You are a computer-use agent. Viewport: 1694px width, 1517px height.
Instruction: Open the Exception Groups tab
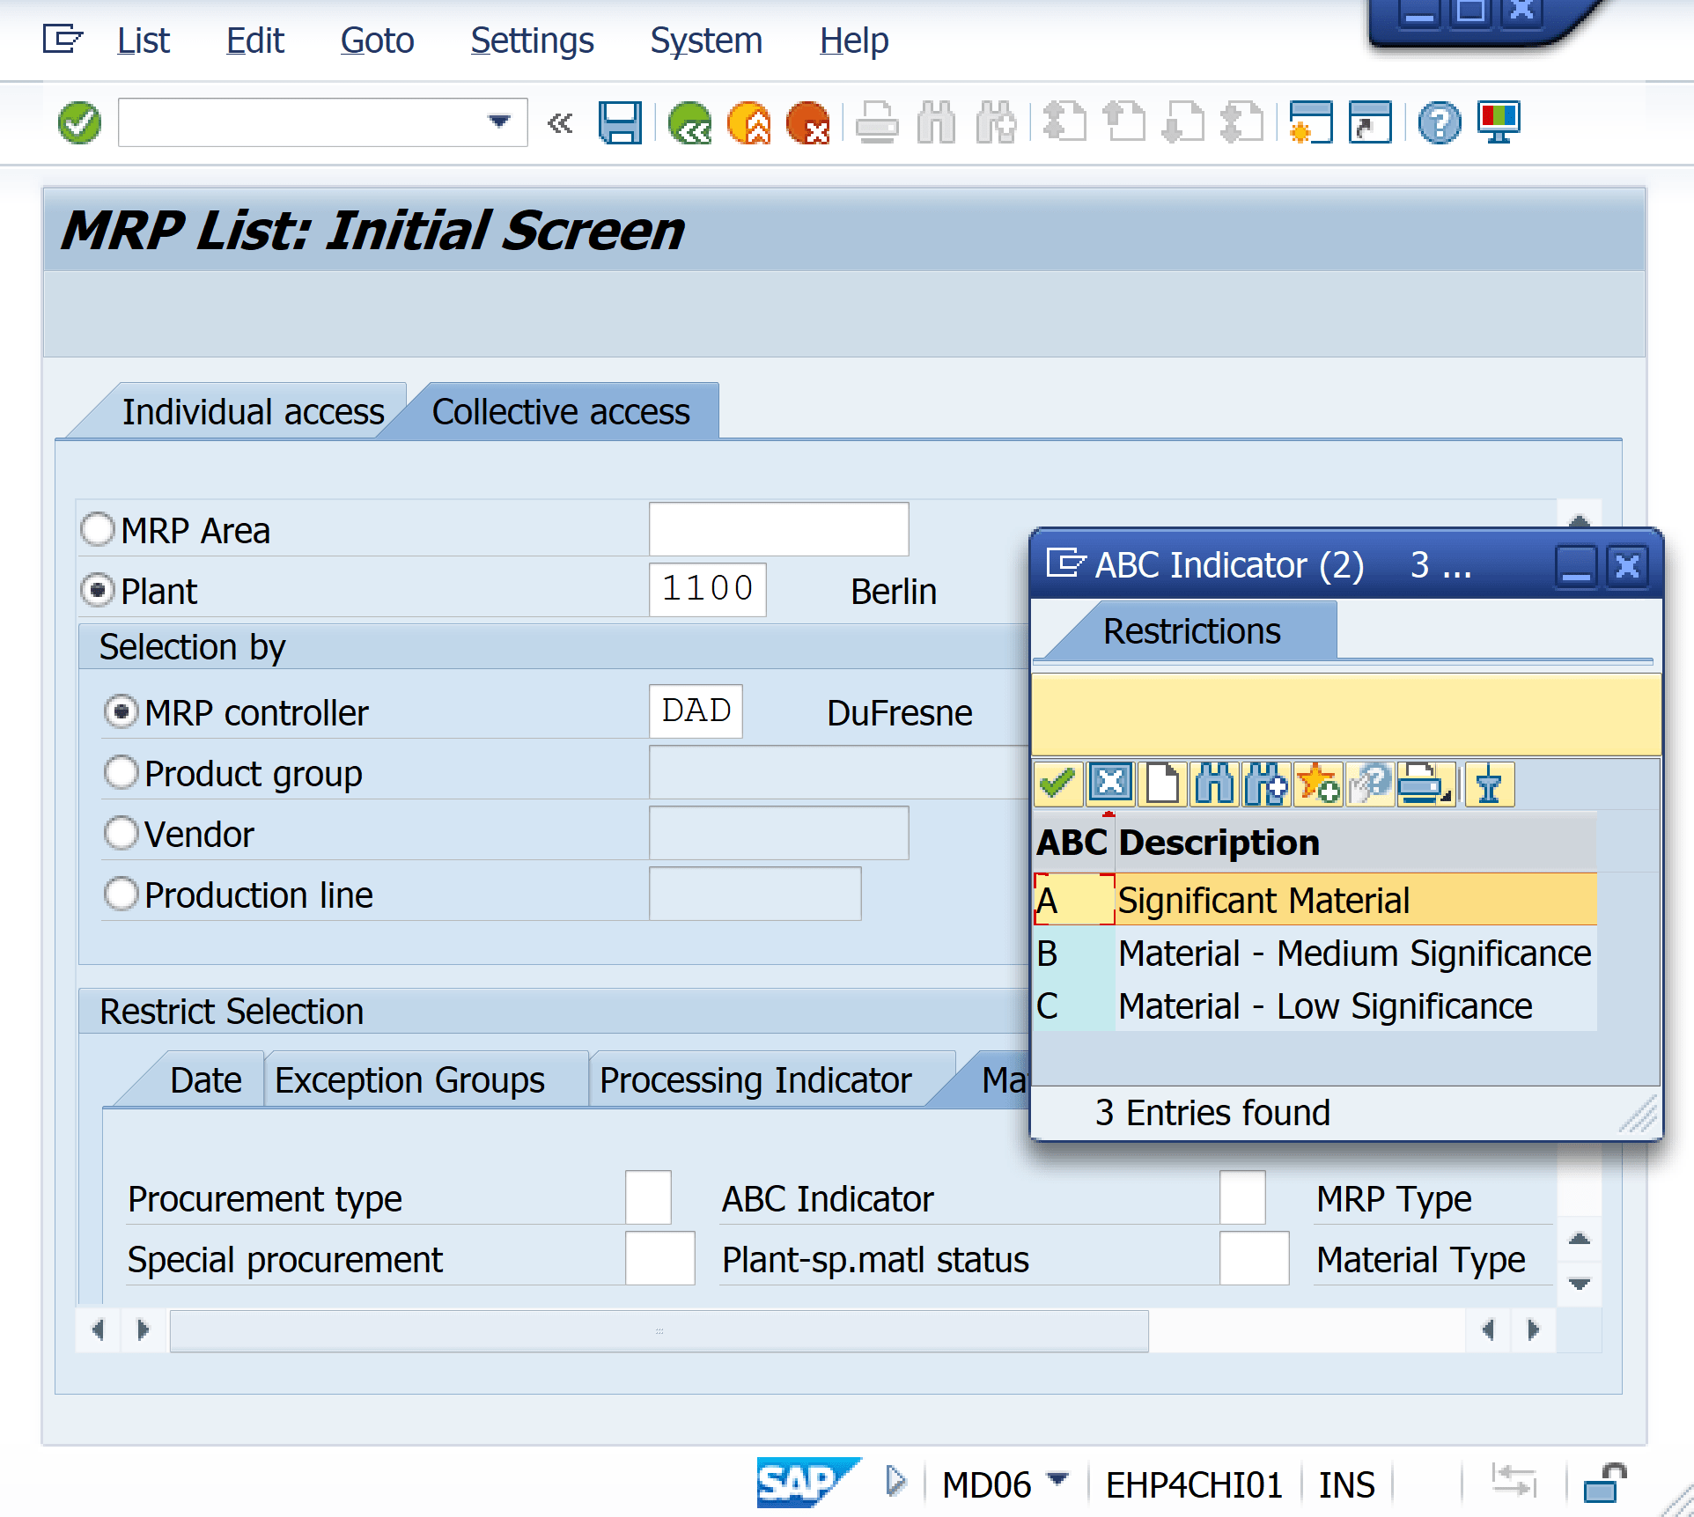[409, 1080]
